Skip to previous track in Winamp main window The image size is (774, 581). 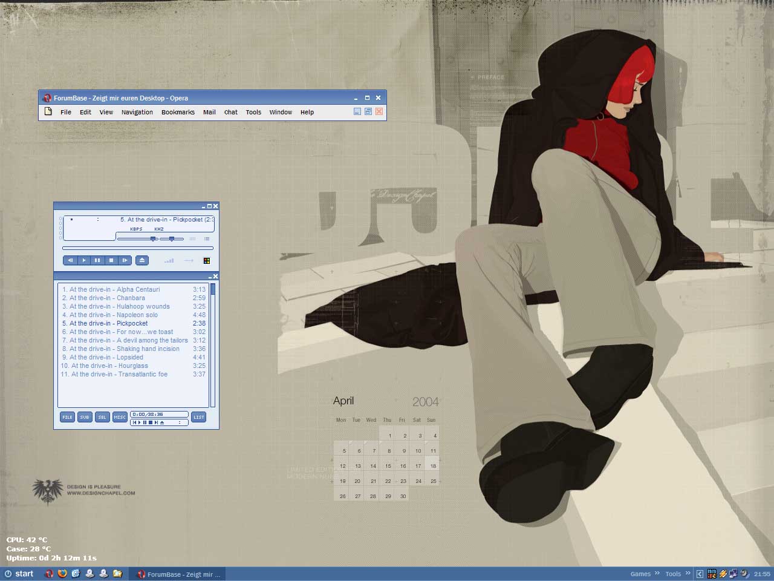[x=70, y=260]
